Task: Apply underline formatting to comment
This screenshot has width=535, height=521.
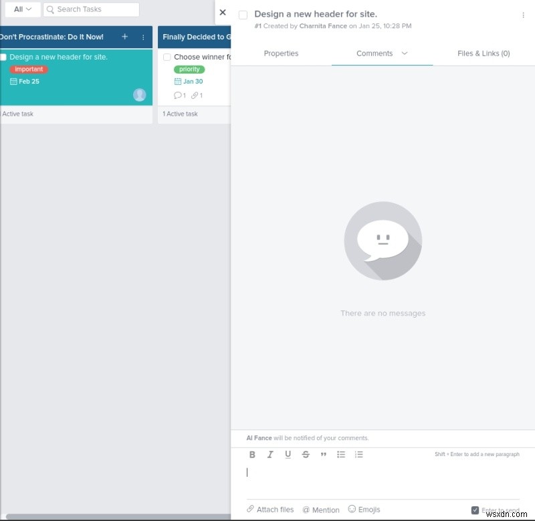Action: [x=288, y=455]
